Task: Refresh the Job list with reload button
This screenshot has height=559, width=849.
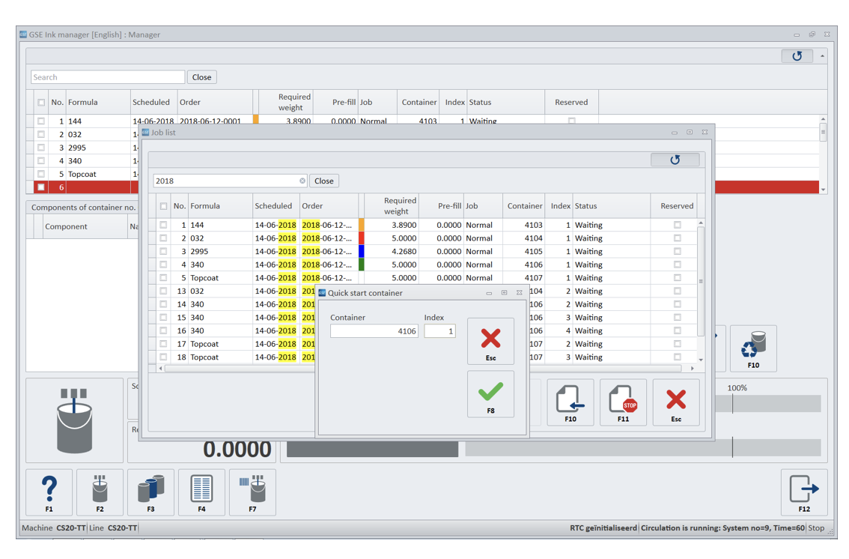Action: (x=675, y=160)
